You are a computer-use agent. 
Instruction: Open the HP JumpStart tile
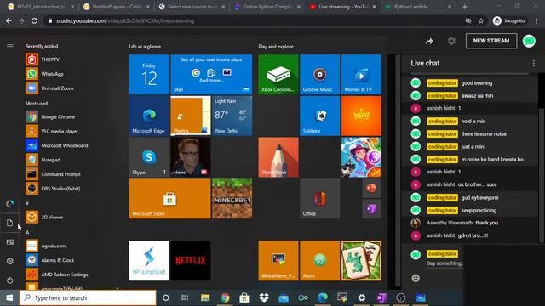149,261
